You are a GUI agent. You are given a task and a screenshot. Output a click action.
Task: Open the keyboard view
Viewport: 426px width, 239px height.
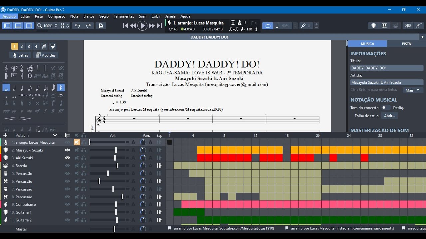[x=384, y=26]
